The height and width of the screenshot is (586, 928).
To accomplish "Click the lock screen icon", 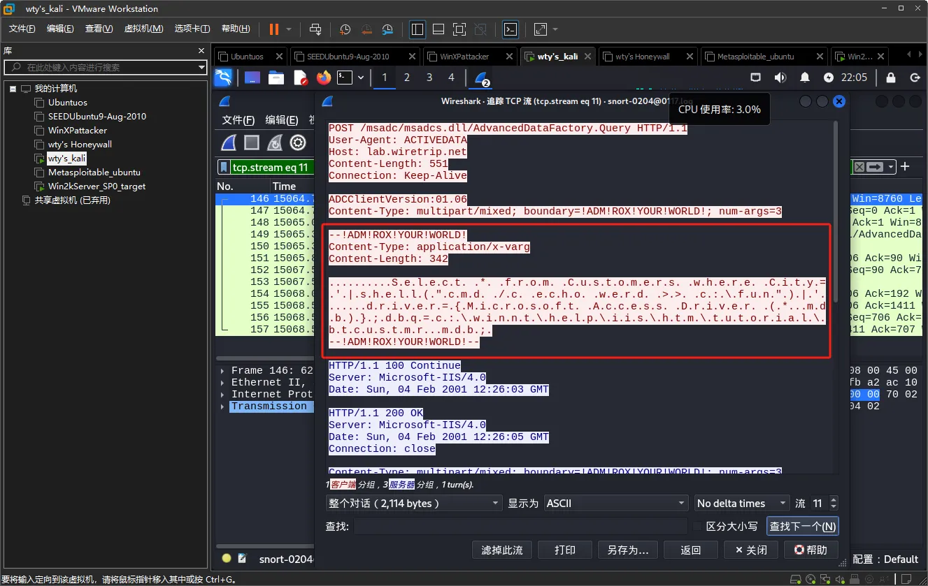I will coord(891,78).
